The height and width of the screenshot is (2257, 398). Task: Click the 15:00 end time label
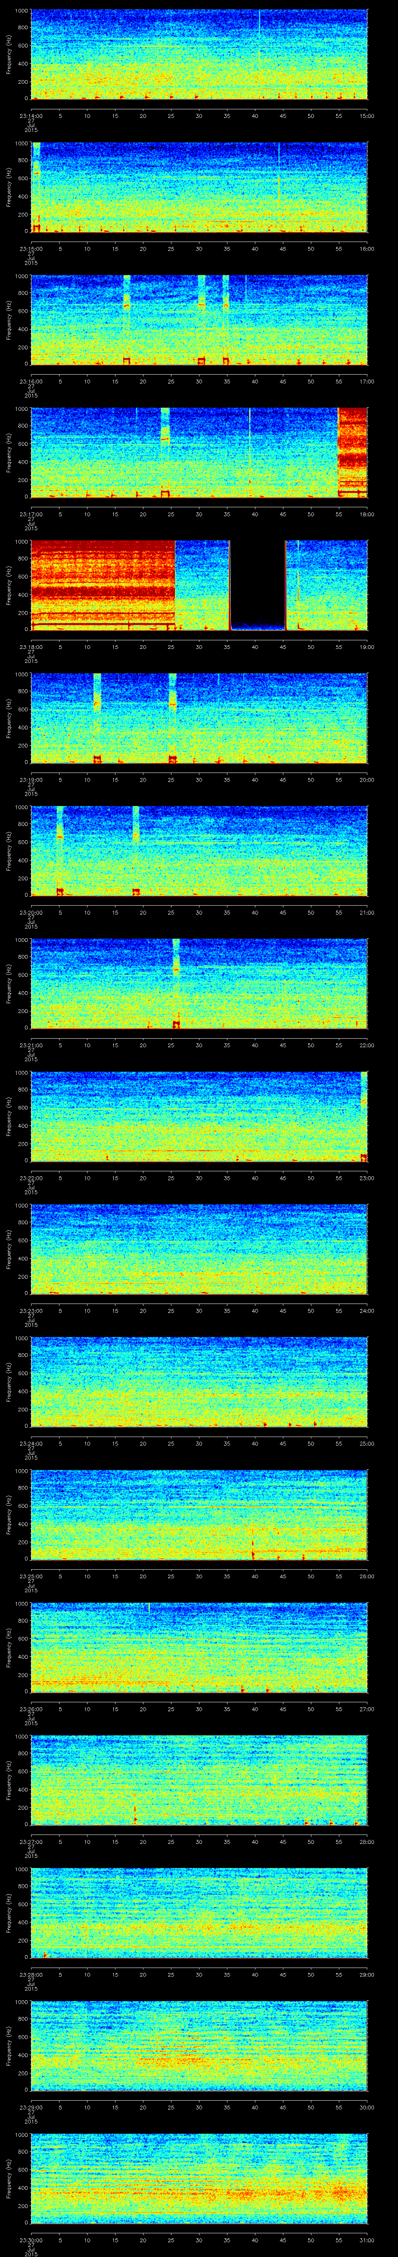click(x=367, y=115)
